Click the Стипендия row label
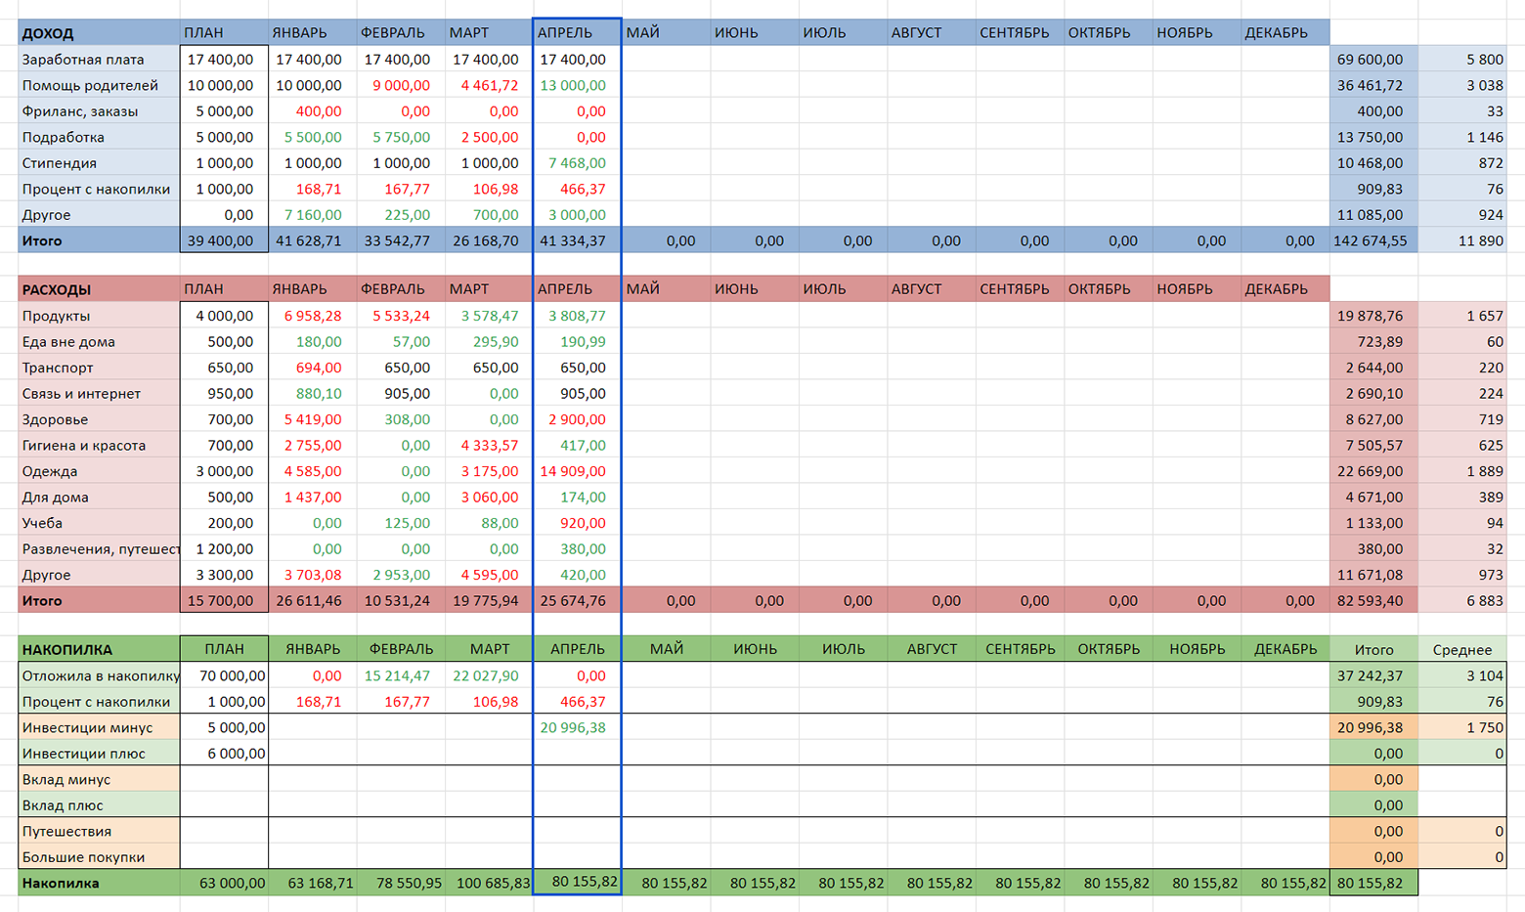 point(99,163)
